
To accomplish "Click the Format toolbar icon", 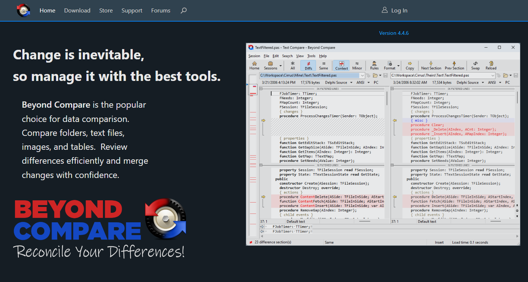I will (389, 66).
